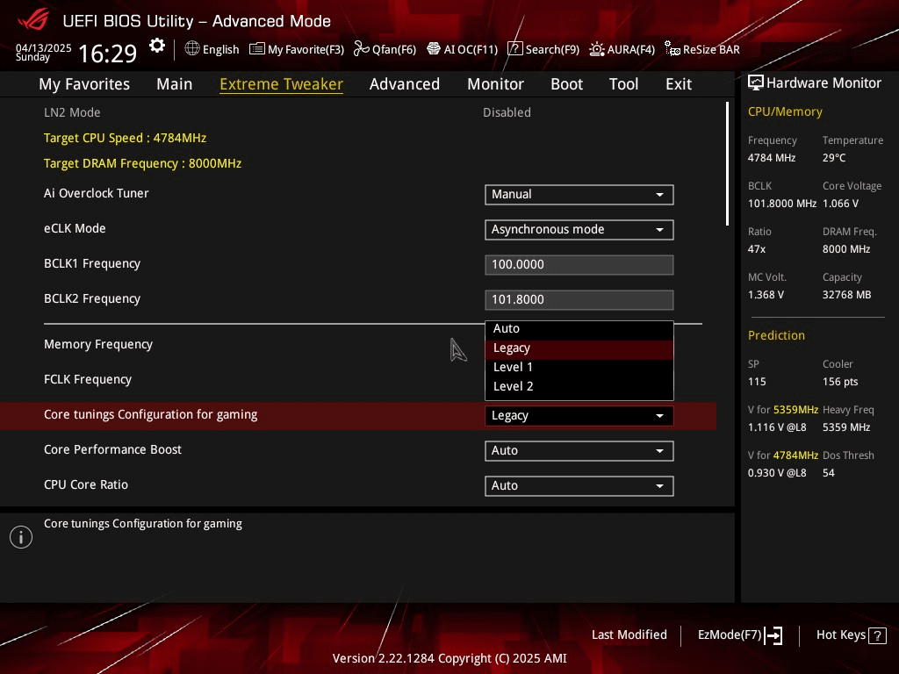The image size is (899, 674).
Task: Open the Extreme Tweaker tab
Action: coord(282,83)
